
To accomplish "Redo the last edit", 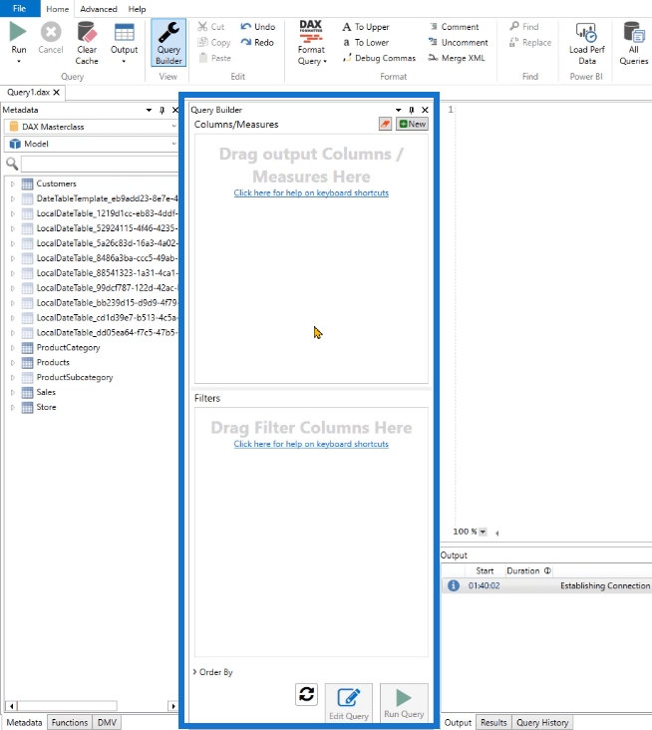I will (257, 42).
